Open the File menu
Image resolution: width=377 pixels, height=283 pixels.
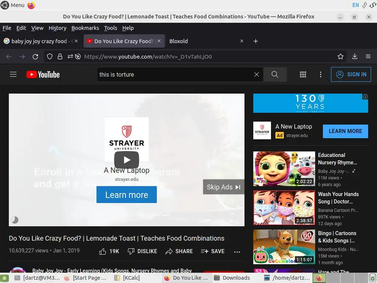click(x=7, y=28)
